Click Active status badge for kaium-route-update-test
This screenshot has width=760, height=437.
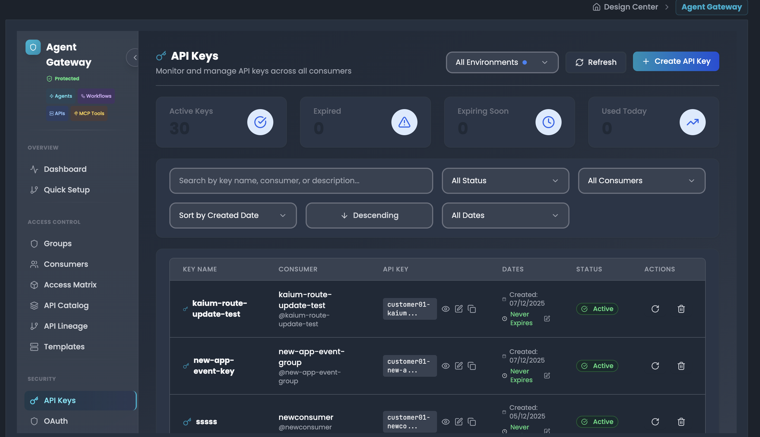(597, 309)
